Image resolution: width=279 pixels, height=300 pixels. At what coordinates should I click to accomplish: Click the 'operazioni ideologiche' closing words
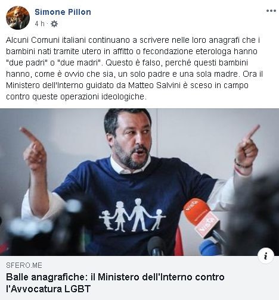click(x=103, y=97)
